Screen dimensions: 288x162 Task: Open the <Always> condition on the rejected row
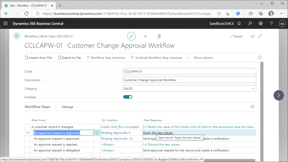108,145
